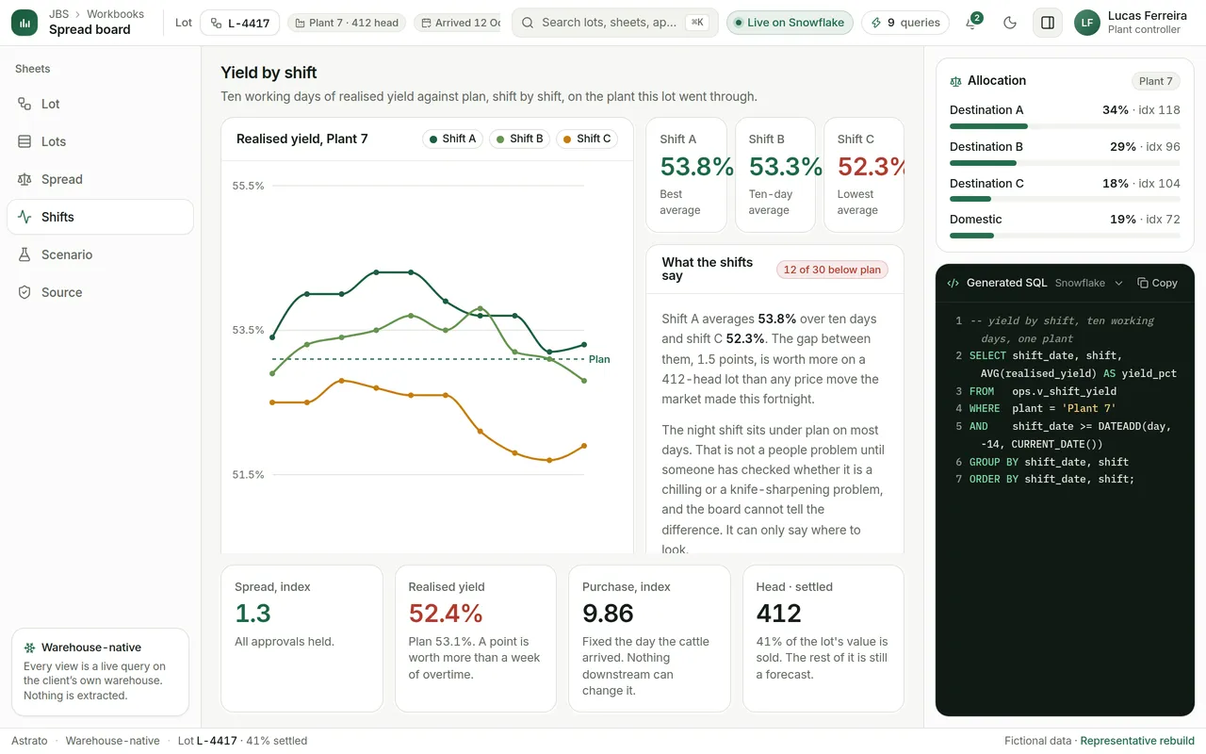Viewport: 1206px width, 754px height.
Task: Click the Domestic allocation bar
Action: click(1065, 235)
